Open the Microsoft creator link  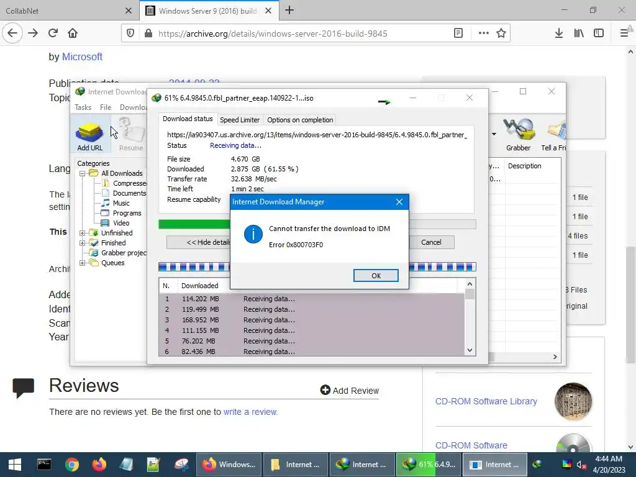coord(82,57)
